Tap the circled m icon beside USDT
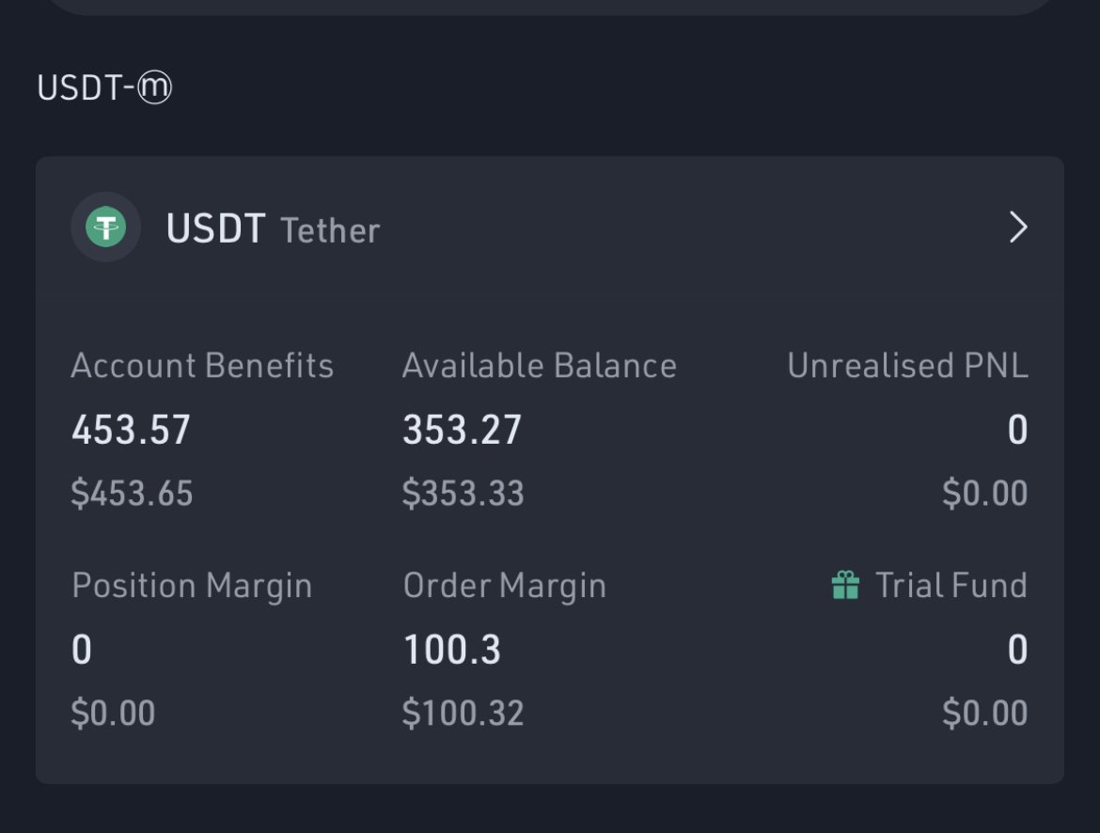The width and height of the screenshot is (1100, 833). pos(154,87)
